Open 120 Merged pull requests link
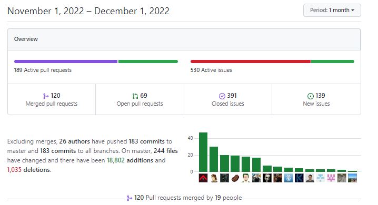 pos(52,99)
